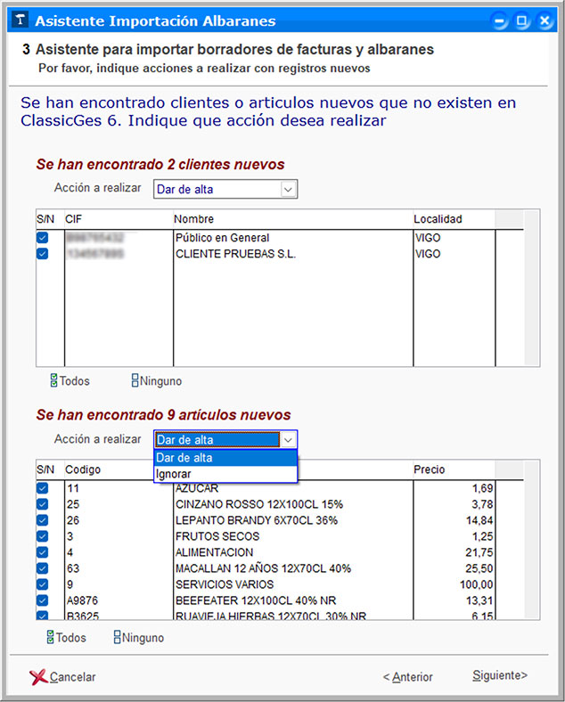Toggle checkbox for article MACALLAN 12 AÑOS
The width and height of the screenshot is (565, 702).
pos(42,568)
